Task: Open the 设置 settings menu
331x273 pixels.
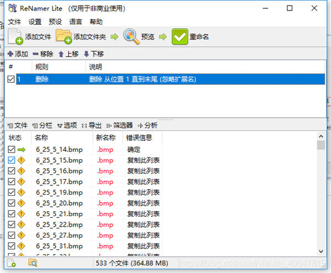Action: tap(35, 22)
